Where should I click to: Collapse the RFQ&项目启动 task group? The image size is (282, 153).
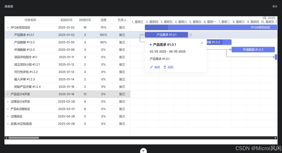pyautogui.click(x=8, y=28)
